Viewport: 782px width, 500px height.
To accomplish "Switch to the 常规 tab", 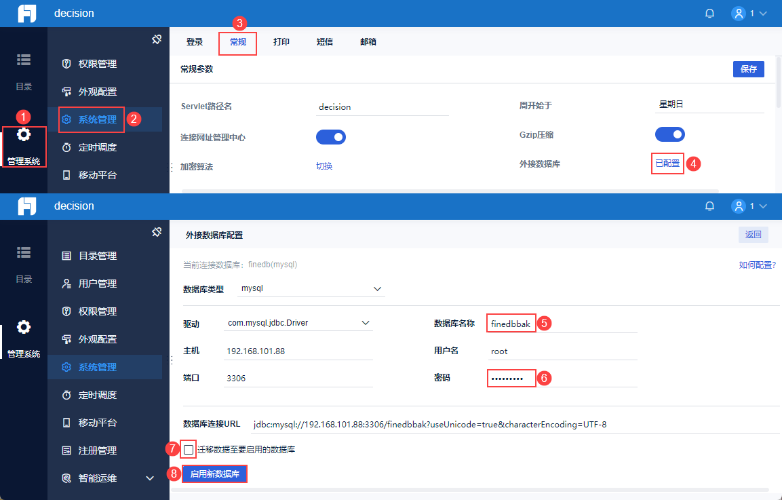I will click(x=238, y=42).
